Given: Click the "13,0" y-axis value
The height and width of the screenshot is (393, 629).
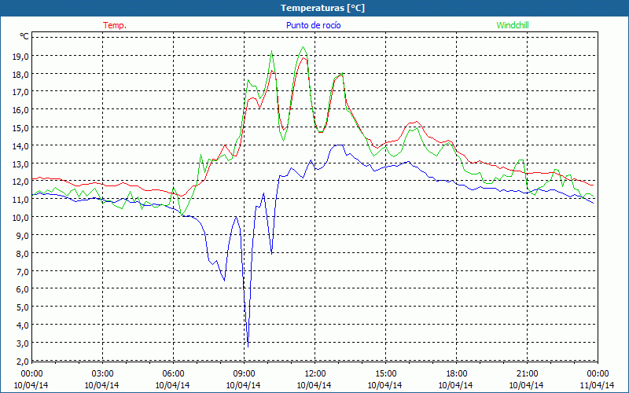Looking at the screenshot, I should point(20,163).
